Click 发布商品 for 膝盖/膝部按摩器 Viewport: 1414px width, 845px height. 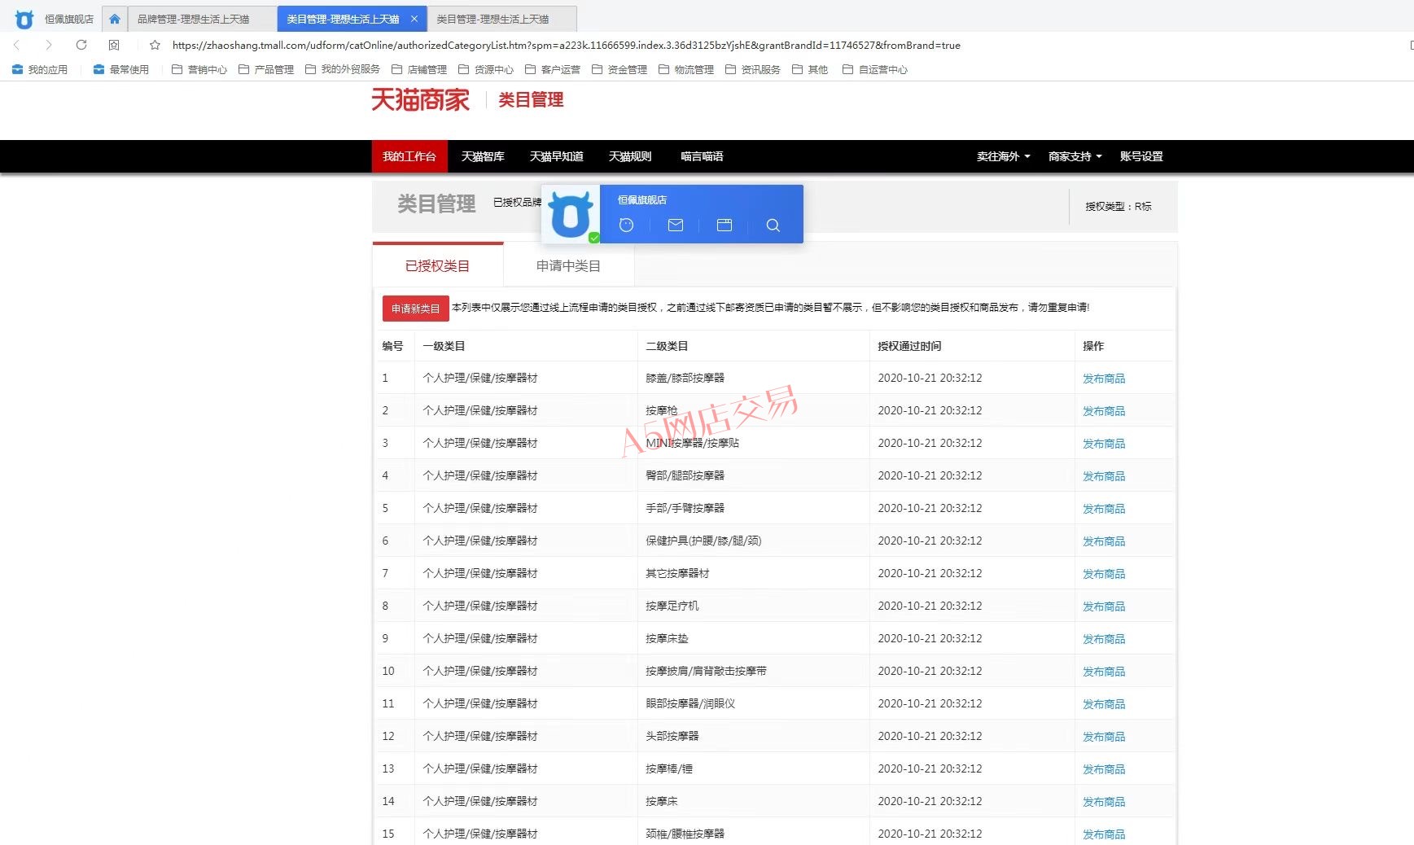(x=1104, y=379)
